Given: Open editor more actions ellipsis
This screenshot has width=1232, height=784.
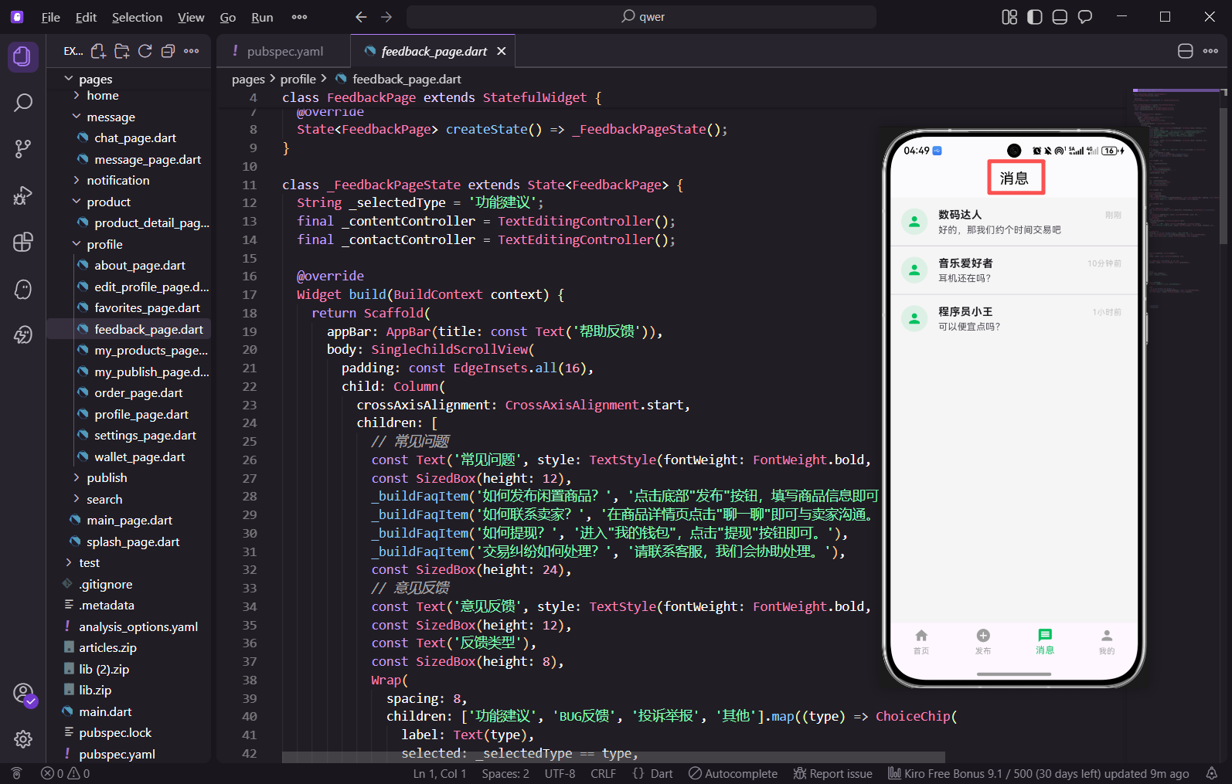Looking at the screenshot, I should coord(1210,51).
